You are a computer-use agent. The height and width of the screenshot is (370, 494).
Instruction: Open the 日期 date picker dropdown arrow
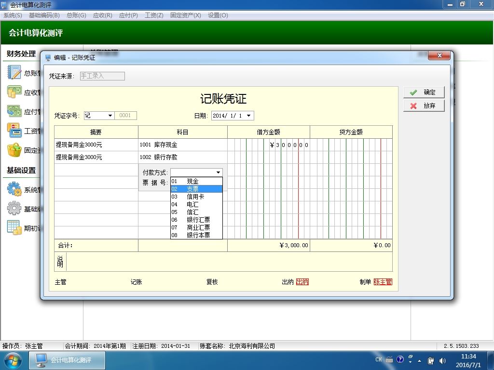click(x=248, y=116)
